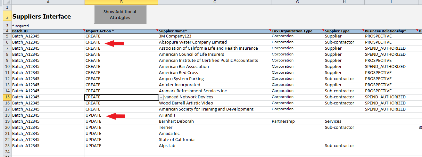The image size is (422, 157).
Task: Select Wood Darrell Artistic Video cell
Action: (x=215, y=103)
